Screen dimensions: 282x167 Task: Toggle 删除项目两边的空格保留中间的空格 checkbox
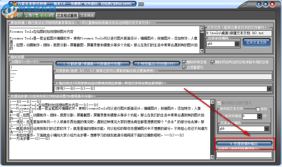coord(213,62)
